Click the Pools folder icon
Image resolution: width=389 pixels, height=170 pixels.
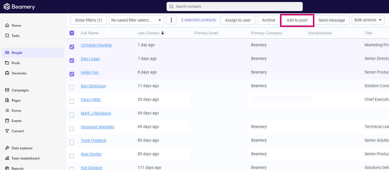click(x=7, y=63)
